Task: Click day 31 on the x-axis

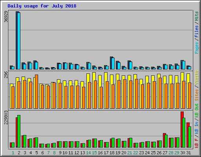Action: (x=188, y=153)
